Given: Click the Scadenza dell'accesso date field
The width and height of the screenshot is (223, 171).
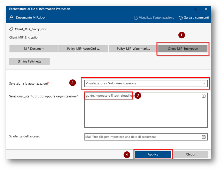Looking at the screenshot, I should tap(146, 137).
